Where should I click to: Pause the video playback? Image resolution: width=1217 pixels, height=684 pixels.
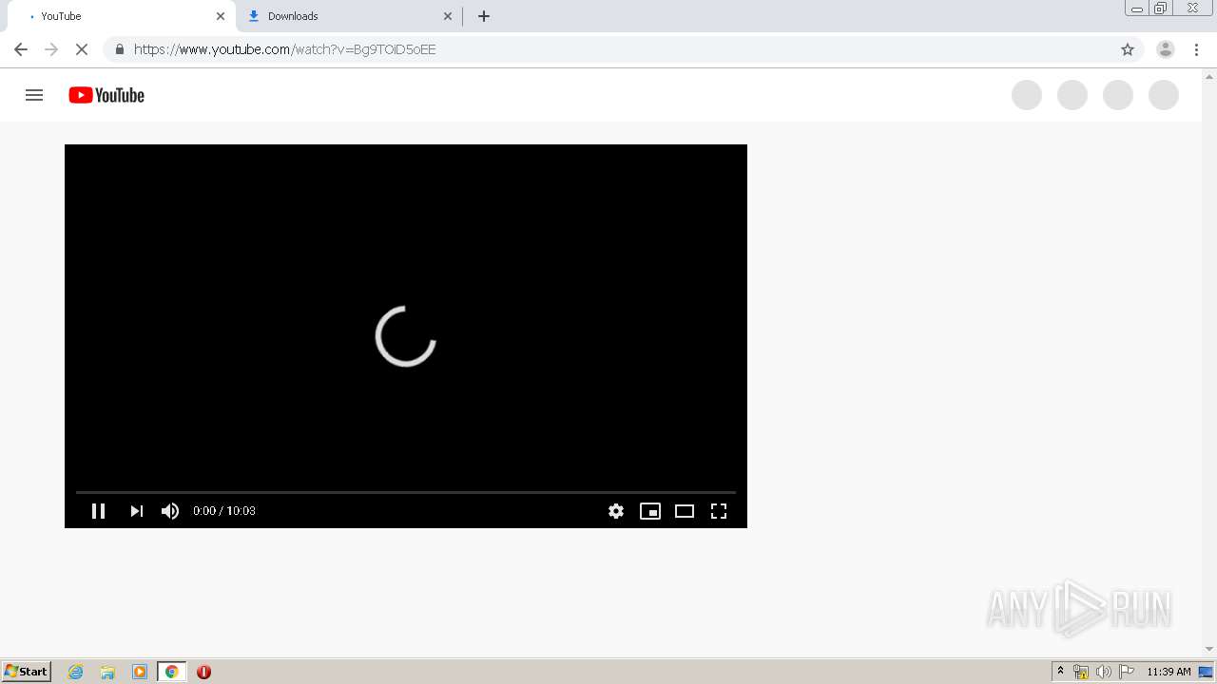click(x=98, y=511)
